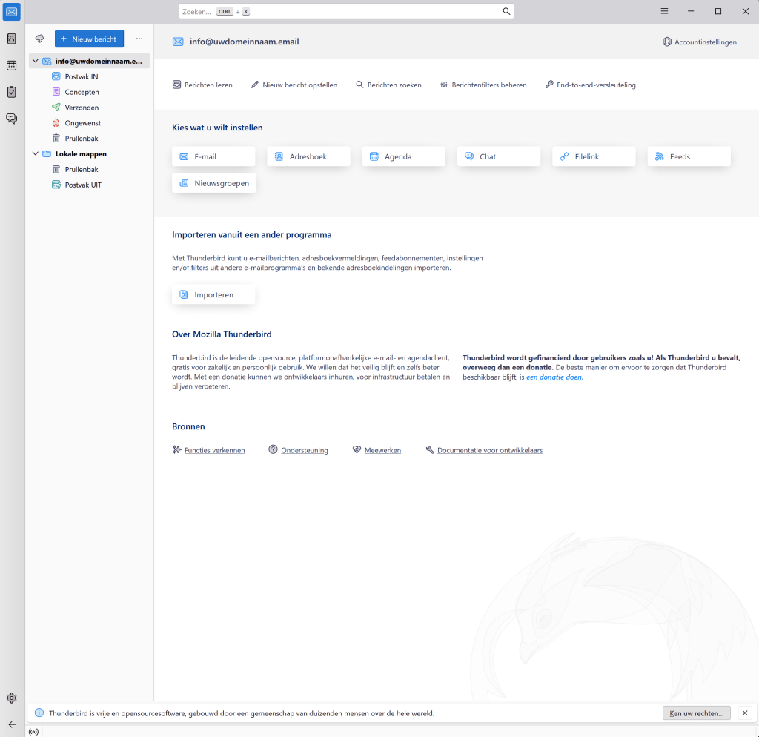Viewport: 759px width, 737px height.
Task: Open the Mail space icon
Action: pyautogui.click(x=12, y=12)
